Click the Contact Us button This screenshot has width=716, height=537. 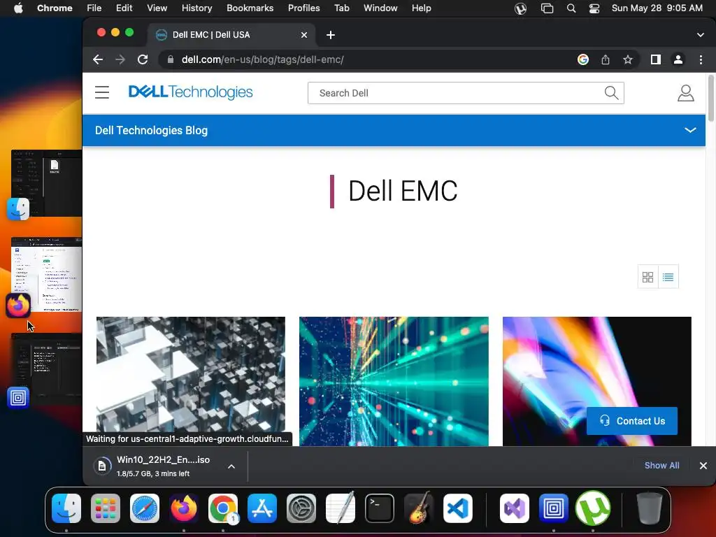tap(632, 420)
